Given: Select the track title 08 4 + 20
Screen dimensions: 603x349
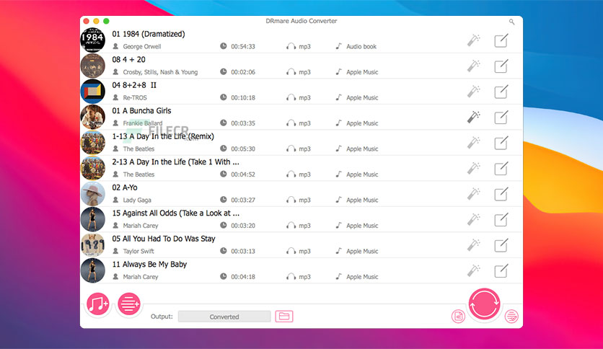Looking at the screenshot, I should point(129,60).
